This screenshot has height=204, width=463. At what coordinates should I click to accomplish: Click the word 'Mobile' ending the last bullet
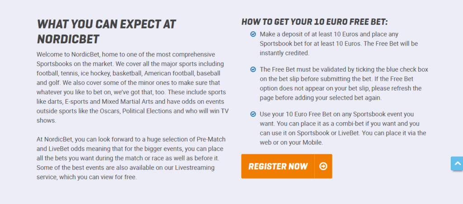(x=313, y=142)
